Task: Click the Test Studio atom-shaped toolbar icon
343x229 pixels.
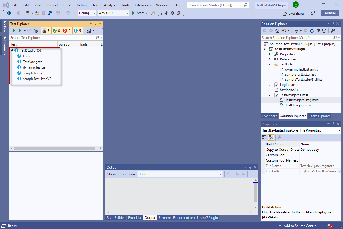Action: (166, 13)
